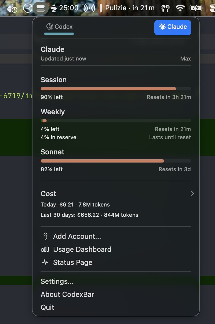Viewport: 215px width, 324px height.
Task: Click the 'Weekly' heading
Action: coord(53,112)
